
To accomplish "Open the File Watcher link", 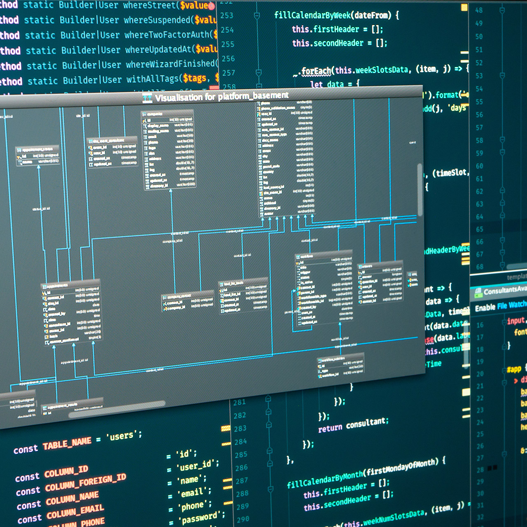I will [x=511, y=305].
